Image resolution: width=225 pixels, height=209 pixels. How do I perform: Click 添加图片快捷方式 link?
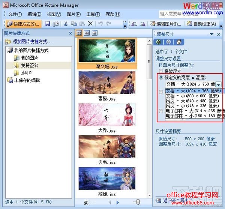click(32, 42)
